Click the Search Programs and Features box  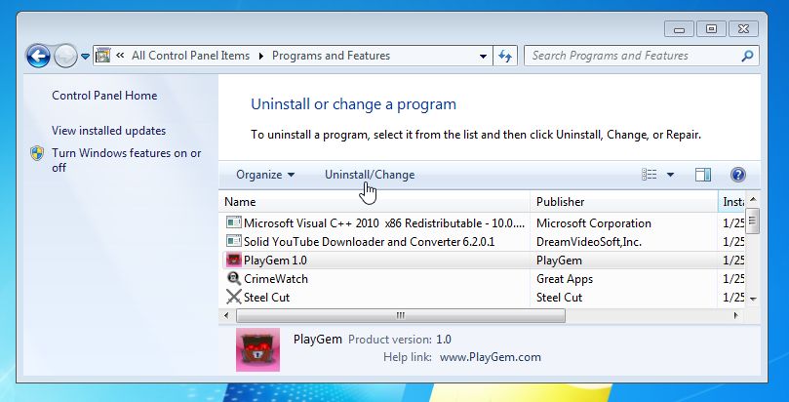[x=633, y=56]
